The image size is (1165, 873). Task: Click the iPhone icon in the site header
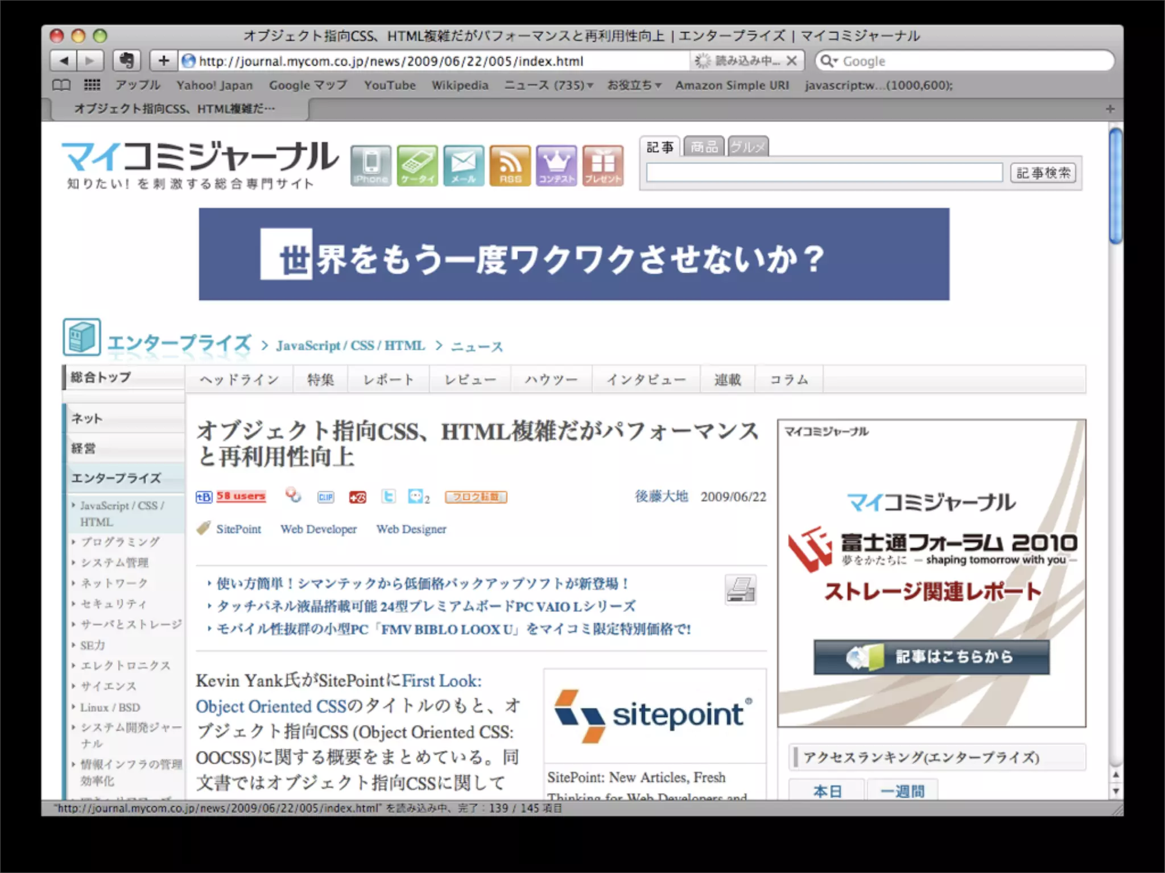(370, 165)
